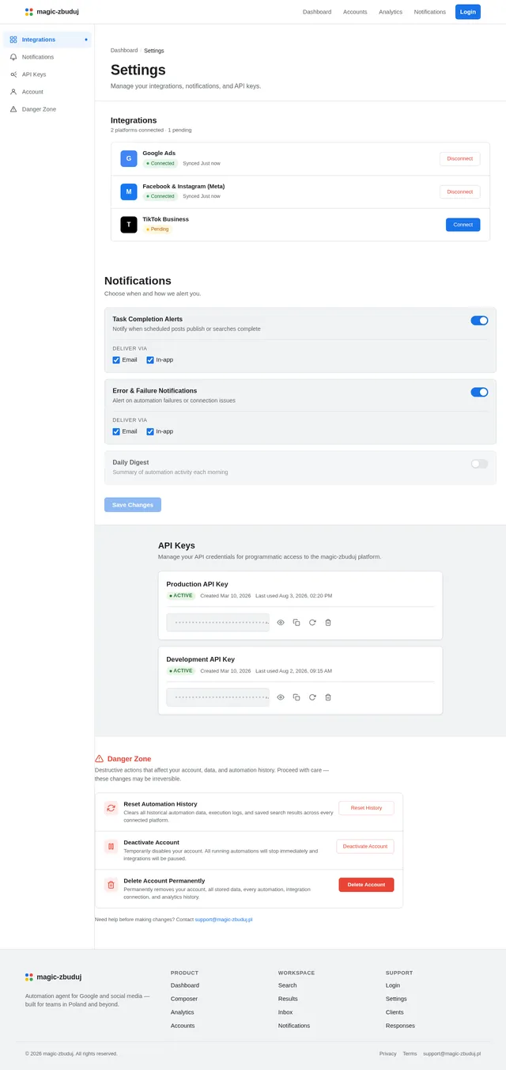Image resolution: width=506 pixels, height=1070 pixels.
Task: Click the Google Ads G icon
Action: click(129, 159)
